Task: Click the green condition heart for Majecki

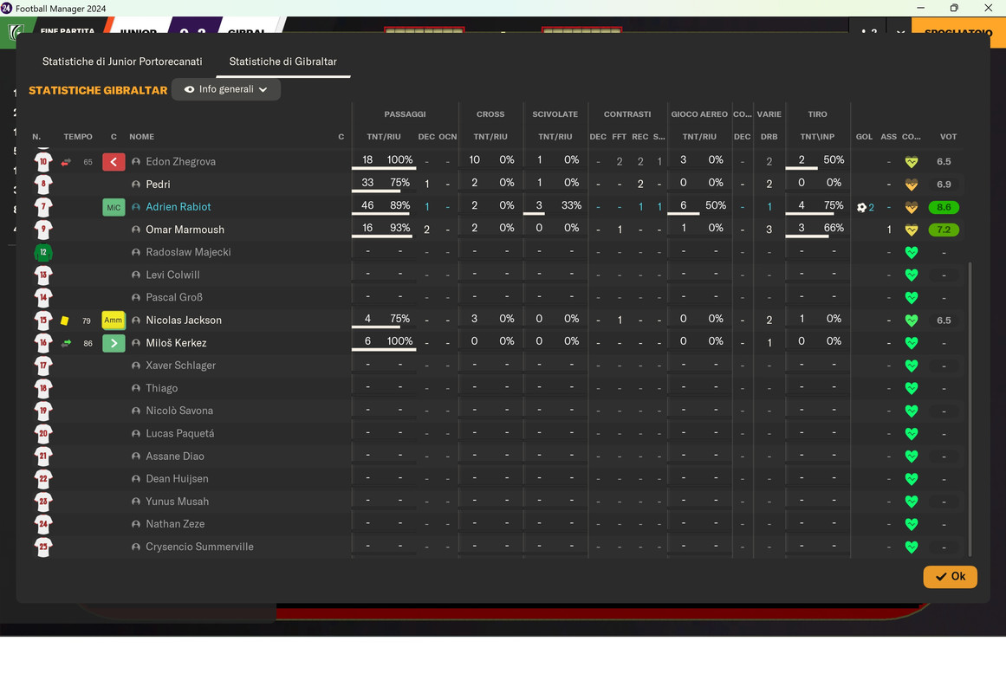Action: (911, 252)
